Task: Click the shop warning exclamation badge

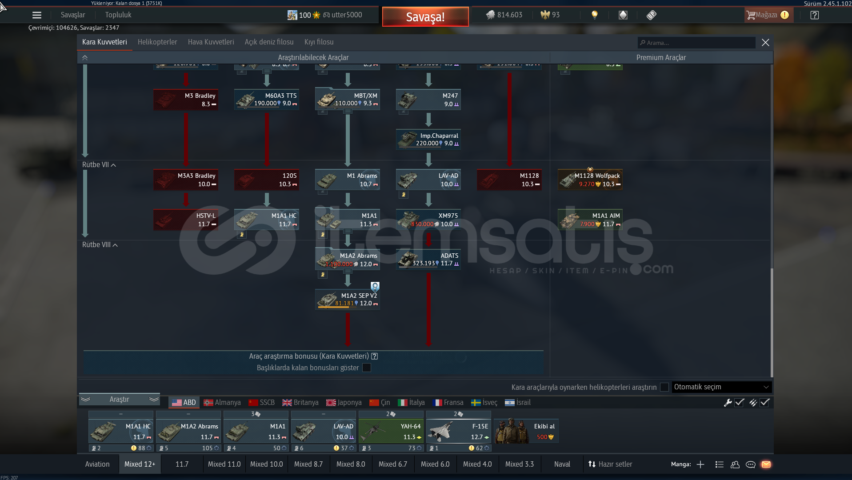Action: click(785, 15)
